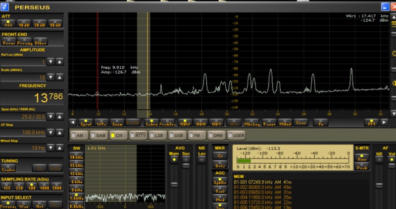This screenshot has width=396, height=209.
Task: Toggle the Preamp front-end button
Action: [25, 42]
